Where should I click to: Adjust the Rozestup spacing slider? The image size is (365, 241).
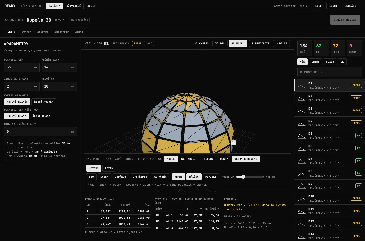250,177
